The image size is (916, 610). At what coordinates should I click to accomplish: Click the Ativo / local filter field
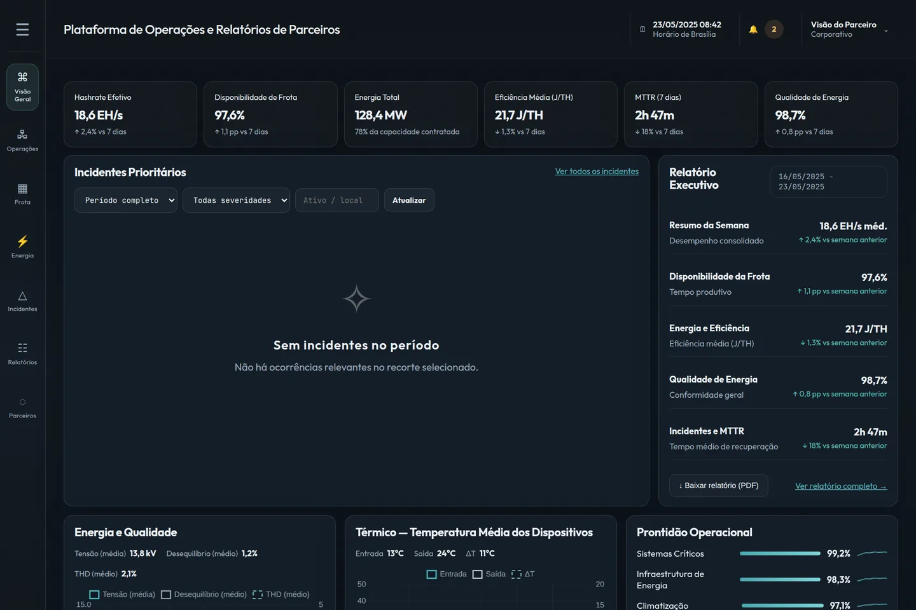coord(337,200)
